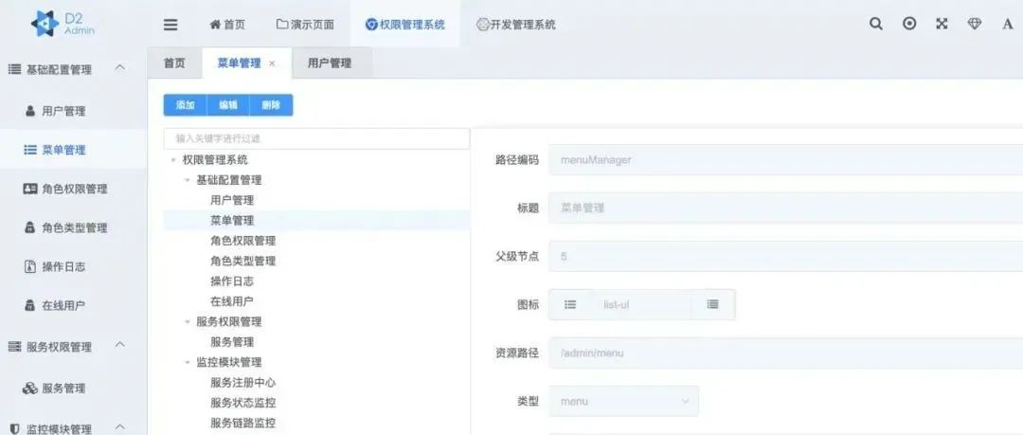Select 菜单管理 in the menu tree

point(232,221)
